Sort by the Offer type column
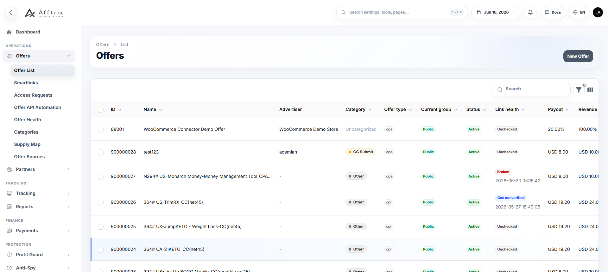The height and width of the screenshot is (272, 608). tap(398, 109)
